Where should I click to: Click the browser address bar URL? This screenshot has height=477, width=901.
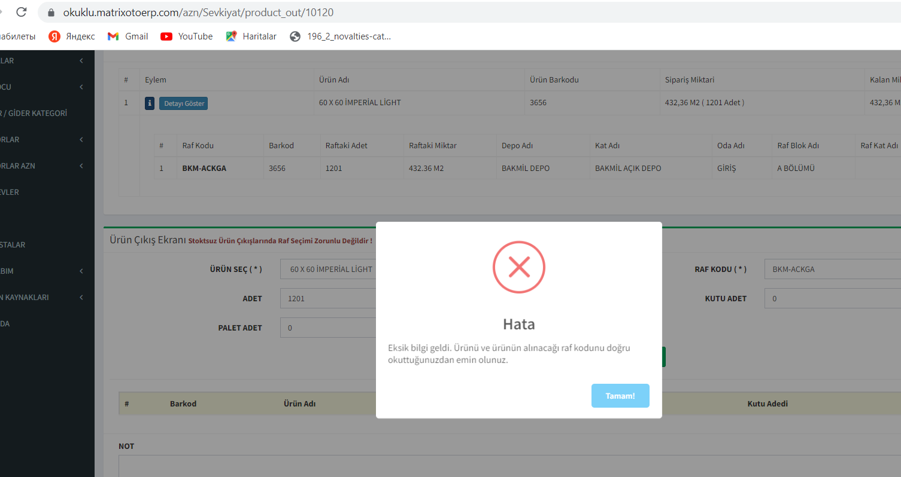(x=198, y=13)
